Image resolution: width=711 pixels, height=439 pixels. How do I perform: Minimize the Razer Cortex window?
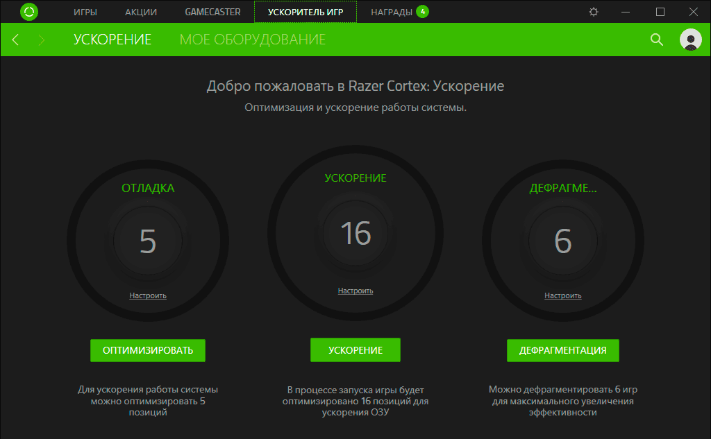click(626, 12)
